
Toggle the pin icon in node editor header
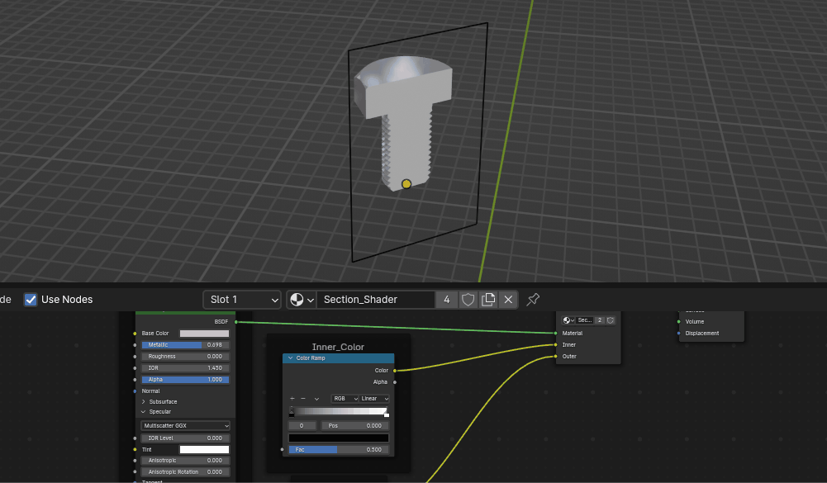tap(533, 300)
